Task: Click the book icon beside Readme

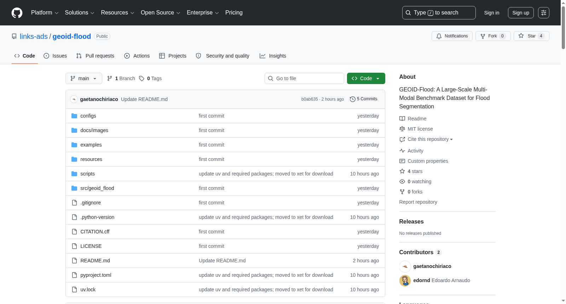Action: tap(402, 119)
